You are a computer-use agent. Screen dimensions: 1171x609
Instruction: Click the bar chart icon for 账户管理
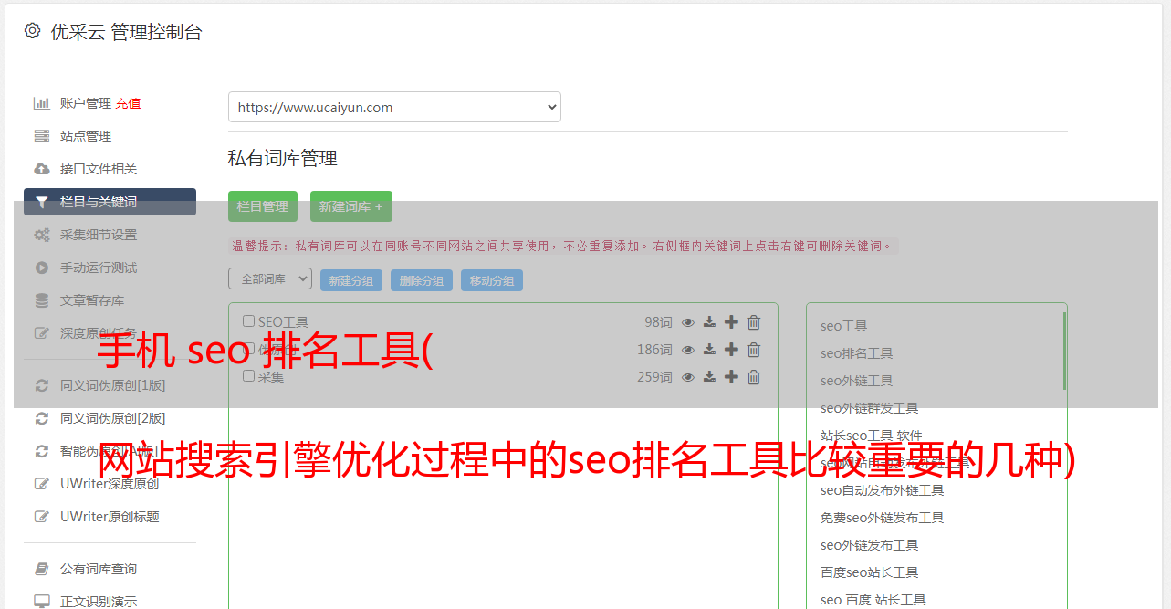coord(42,103)
